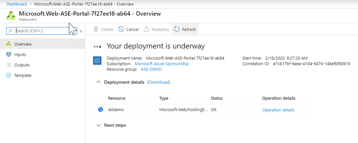The height and width of the screenshot is (143, 358).
Task: Collapse the Deployment details section
Action: 99,82
